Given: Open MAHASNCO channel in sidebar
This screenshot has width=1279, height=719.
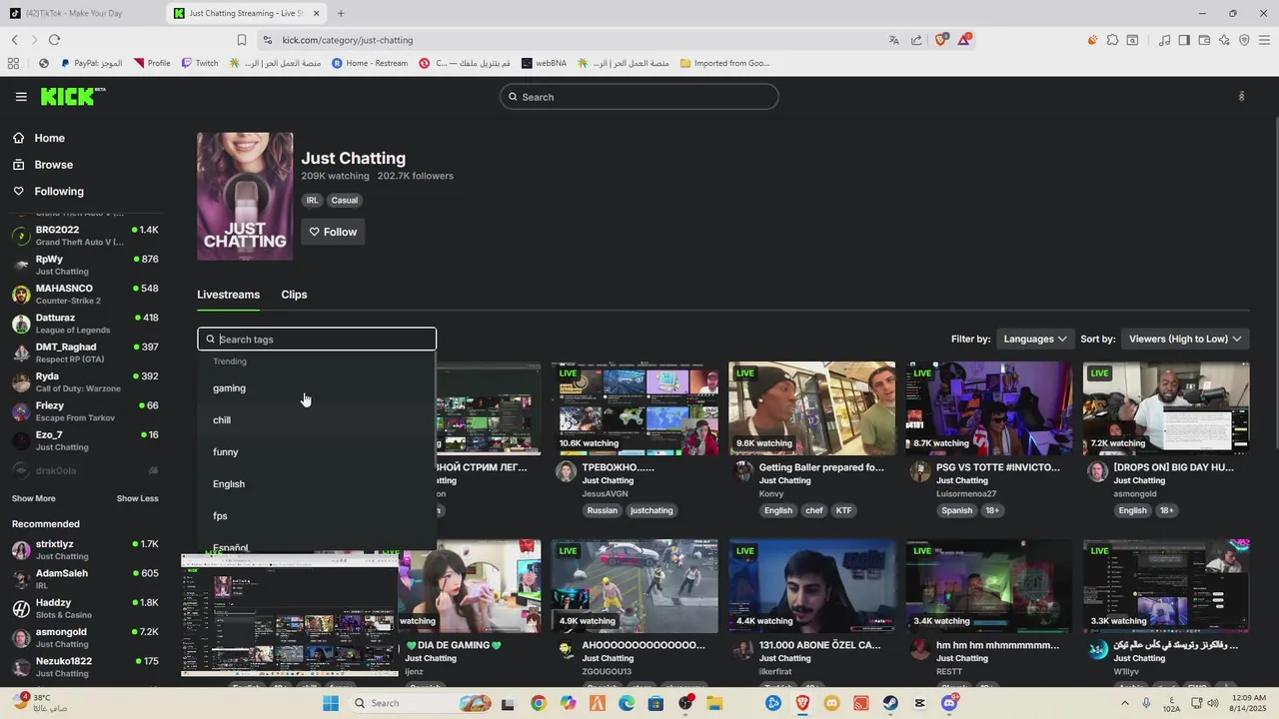Looking at the screenshot, I should [85, 294].
